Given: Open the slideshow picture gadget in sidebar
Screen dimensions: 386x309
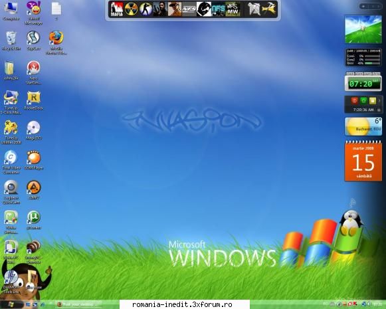Looking at the screenshot, I should [x=363, y=29].
